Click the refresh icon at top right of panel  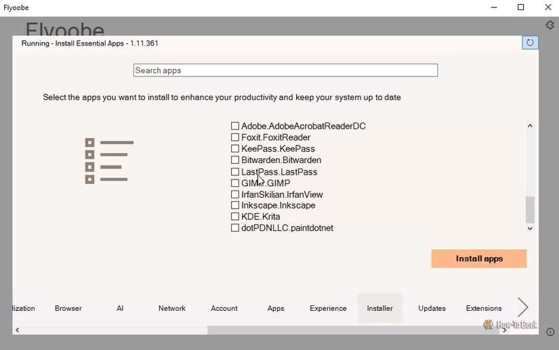tap(530, 43)
